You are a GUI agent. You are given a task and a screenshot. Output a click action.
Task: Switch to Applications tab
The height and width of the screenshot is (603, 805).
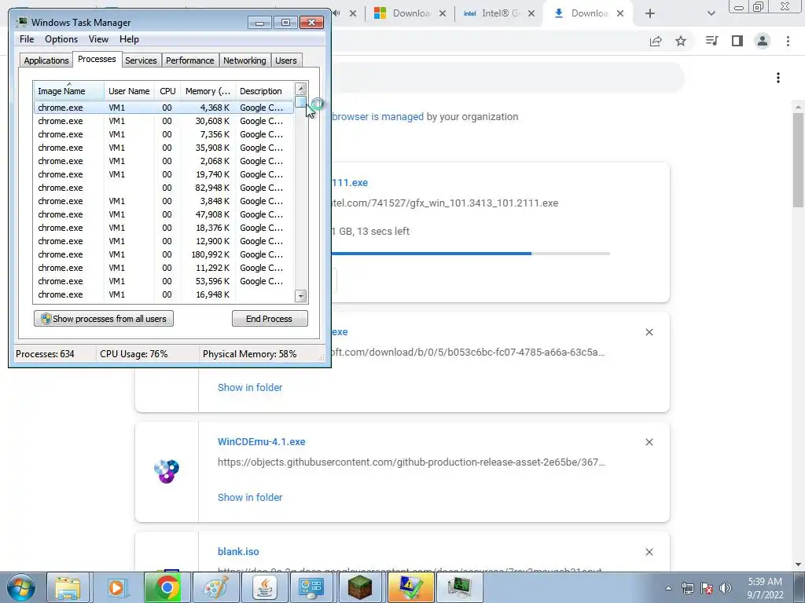click(46, 60)
